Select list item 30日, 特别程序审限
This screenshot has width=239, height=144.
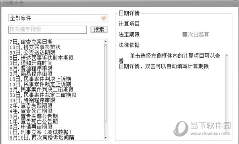33,100
